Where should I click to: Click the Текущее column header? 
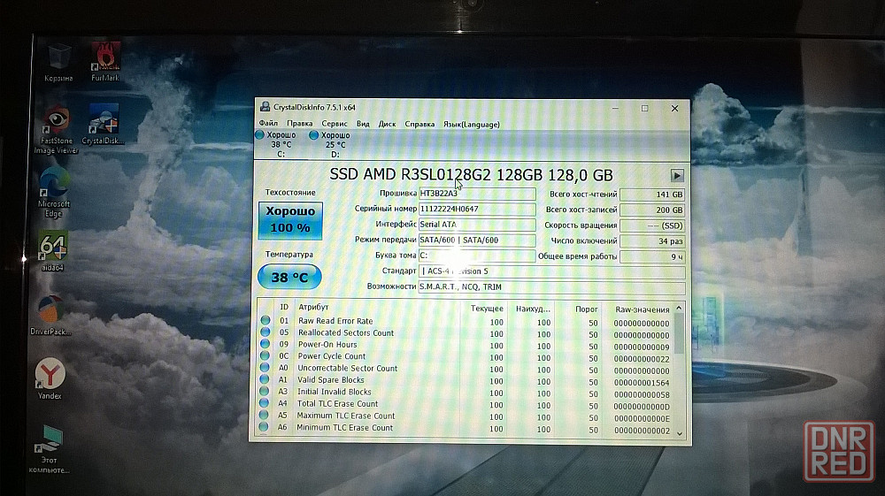pyautogui.click(x=487, y=309)
